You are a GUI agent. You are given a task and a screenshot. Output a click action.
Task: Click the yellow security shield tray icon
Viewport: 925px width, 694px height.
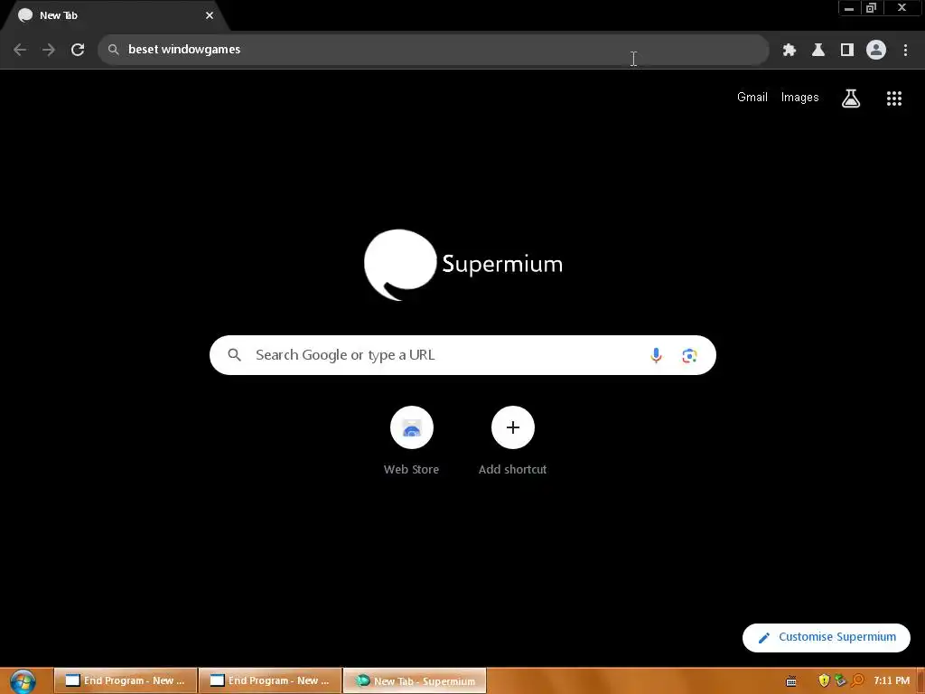pos(824,681)
